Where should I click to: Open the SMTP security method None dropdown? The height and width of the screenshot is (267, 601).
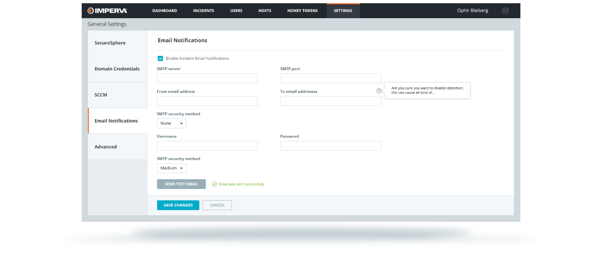pyautogui.click(x=172, y=123)
